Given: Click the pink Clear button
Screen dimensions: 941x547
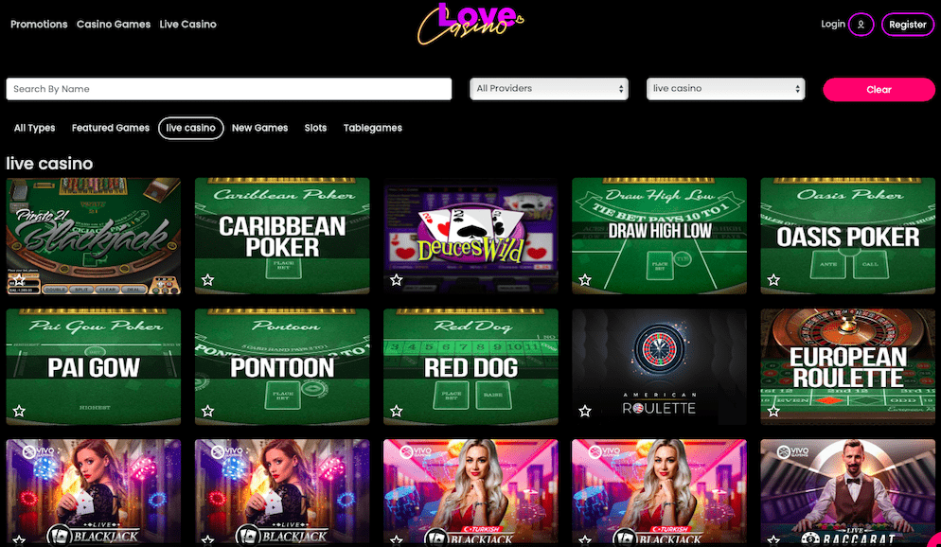Looking at the screenshot, I should pos(879,89).
